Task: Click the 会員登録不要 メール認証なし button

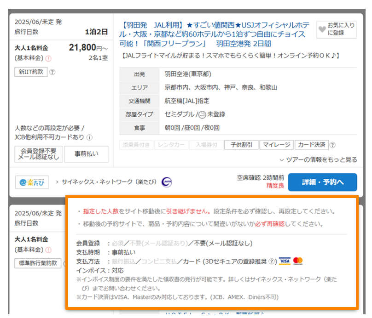Action: pos(38,153)
